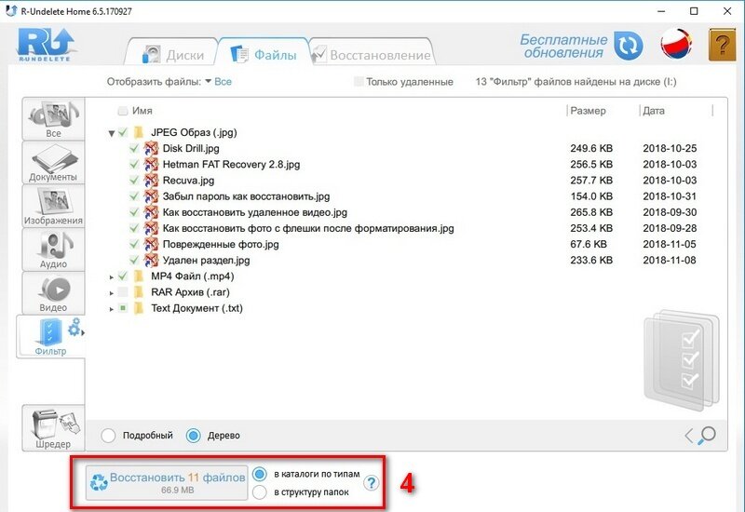Click the Disk Drill.jpg file icon
Viewport: 745px width, 512px height.
pyautogui.click(x=151, y=149)
